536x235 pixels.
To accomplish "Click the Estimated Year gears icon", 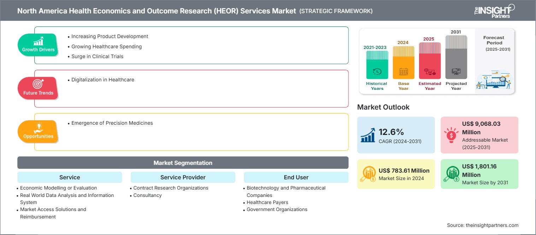I will [x=430, y=72].
